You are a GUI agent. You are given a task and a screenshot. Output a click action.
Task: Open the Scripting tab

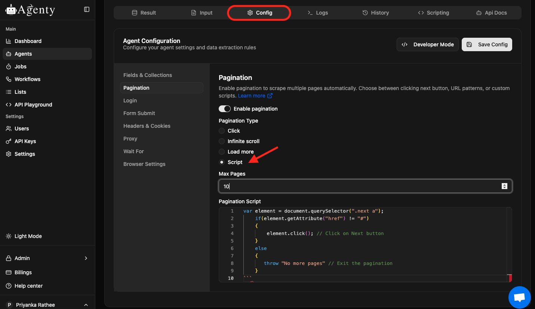point(433,13)
